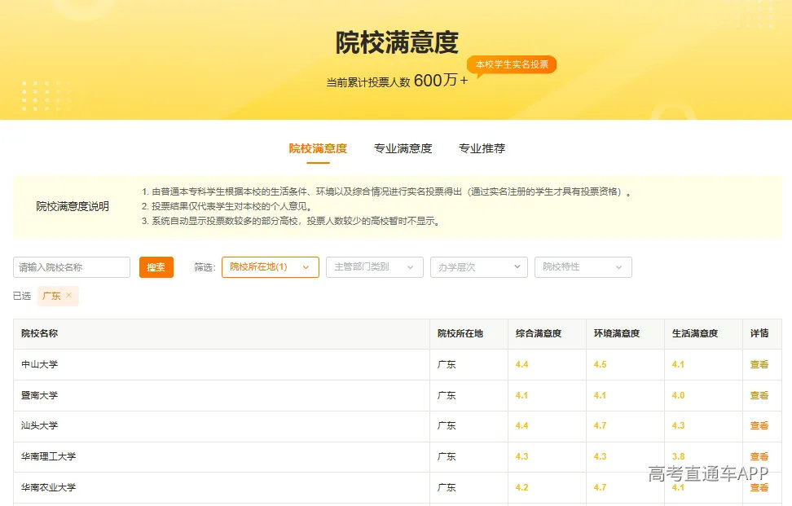This screenshot has width=792, height=506.
Task: Open 查看 details for 华南理工大学
Action: tap(759, 456)
